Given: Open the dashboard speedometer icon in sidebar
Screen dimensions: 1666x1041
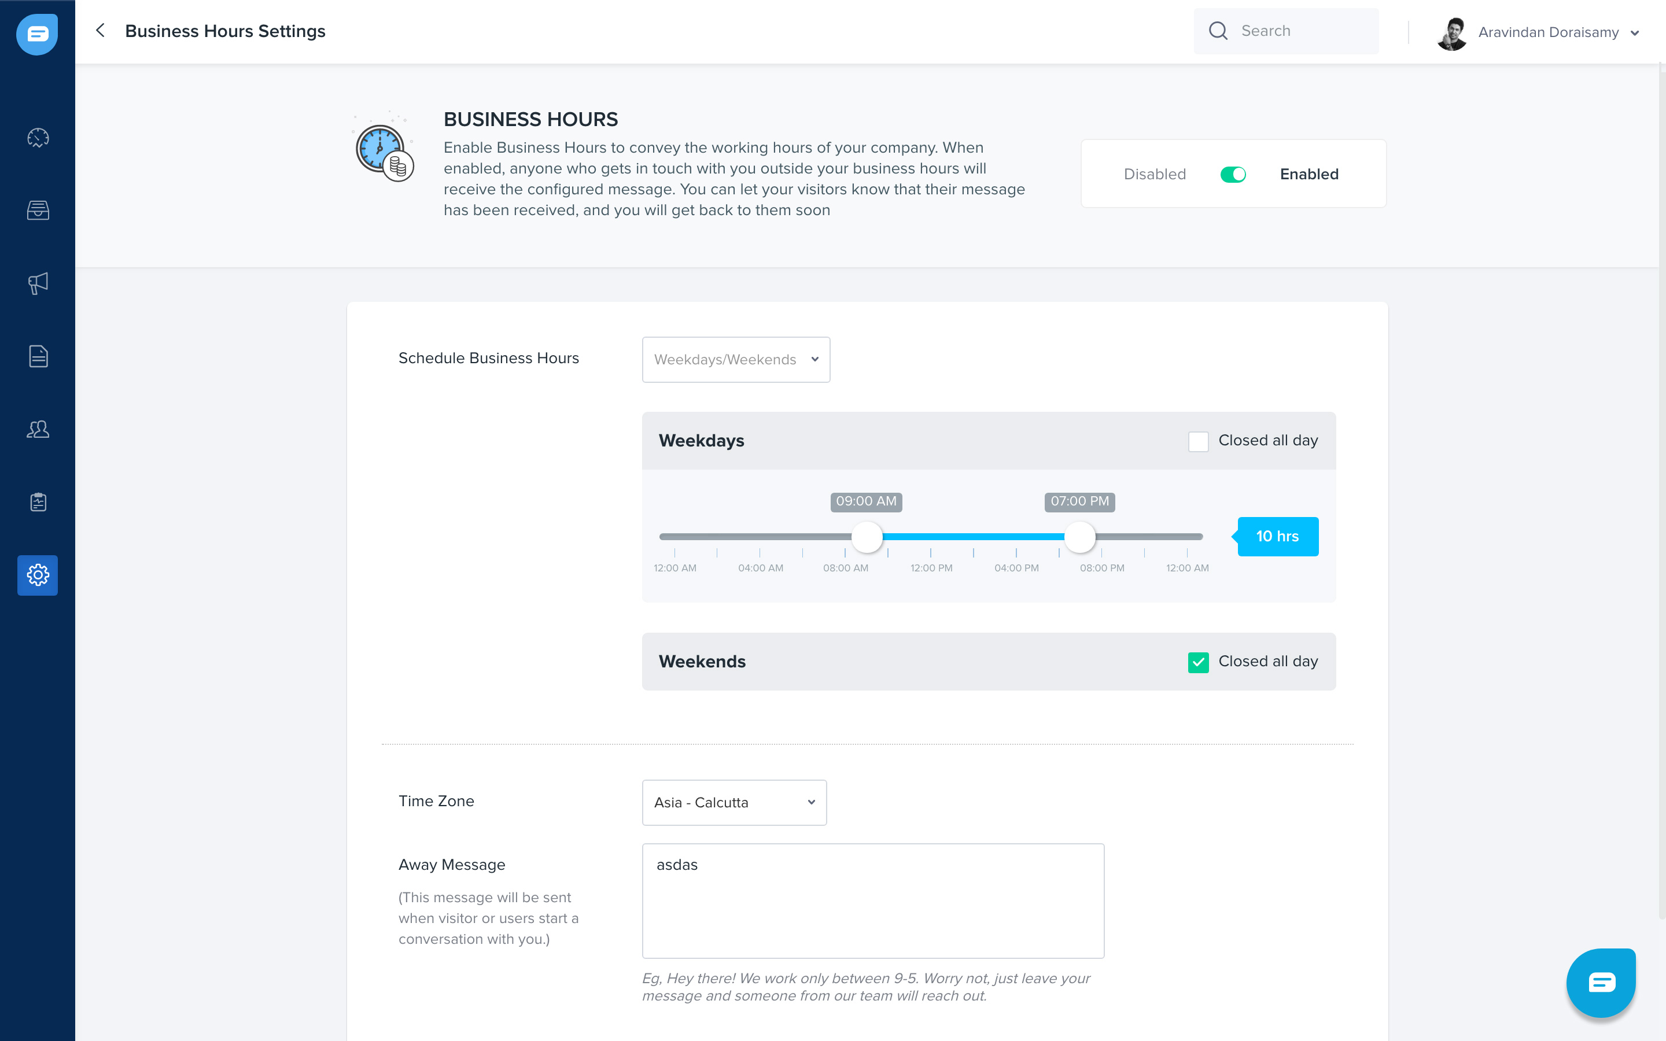Looking at the screenshot, I should (x=38, y=138).
